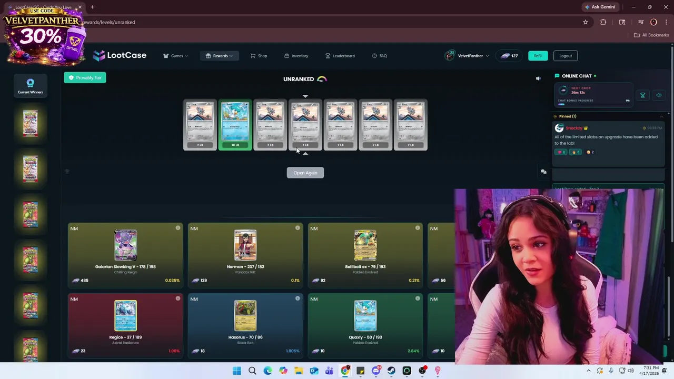
Task: Open info for Bellibolt ex card
Action: [x=418, y=228]
